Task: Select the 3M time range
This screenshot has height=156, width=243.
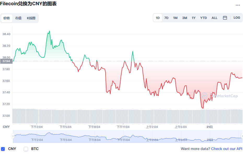Action: [184, 18]
